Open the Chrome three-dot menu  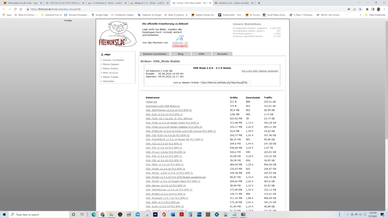[384, 9]
